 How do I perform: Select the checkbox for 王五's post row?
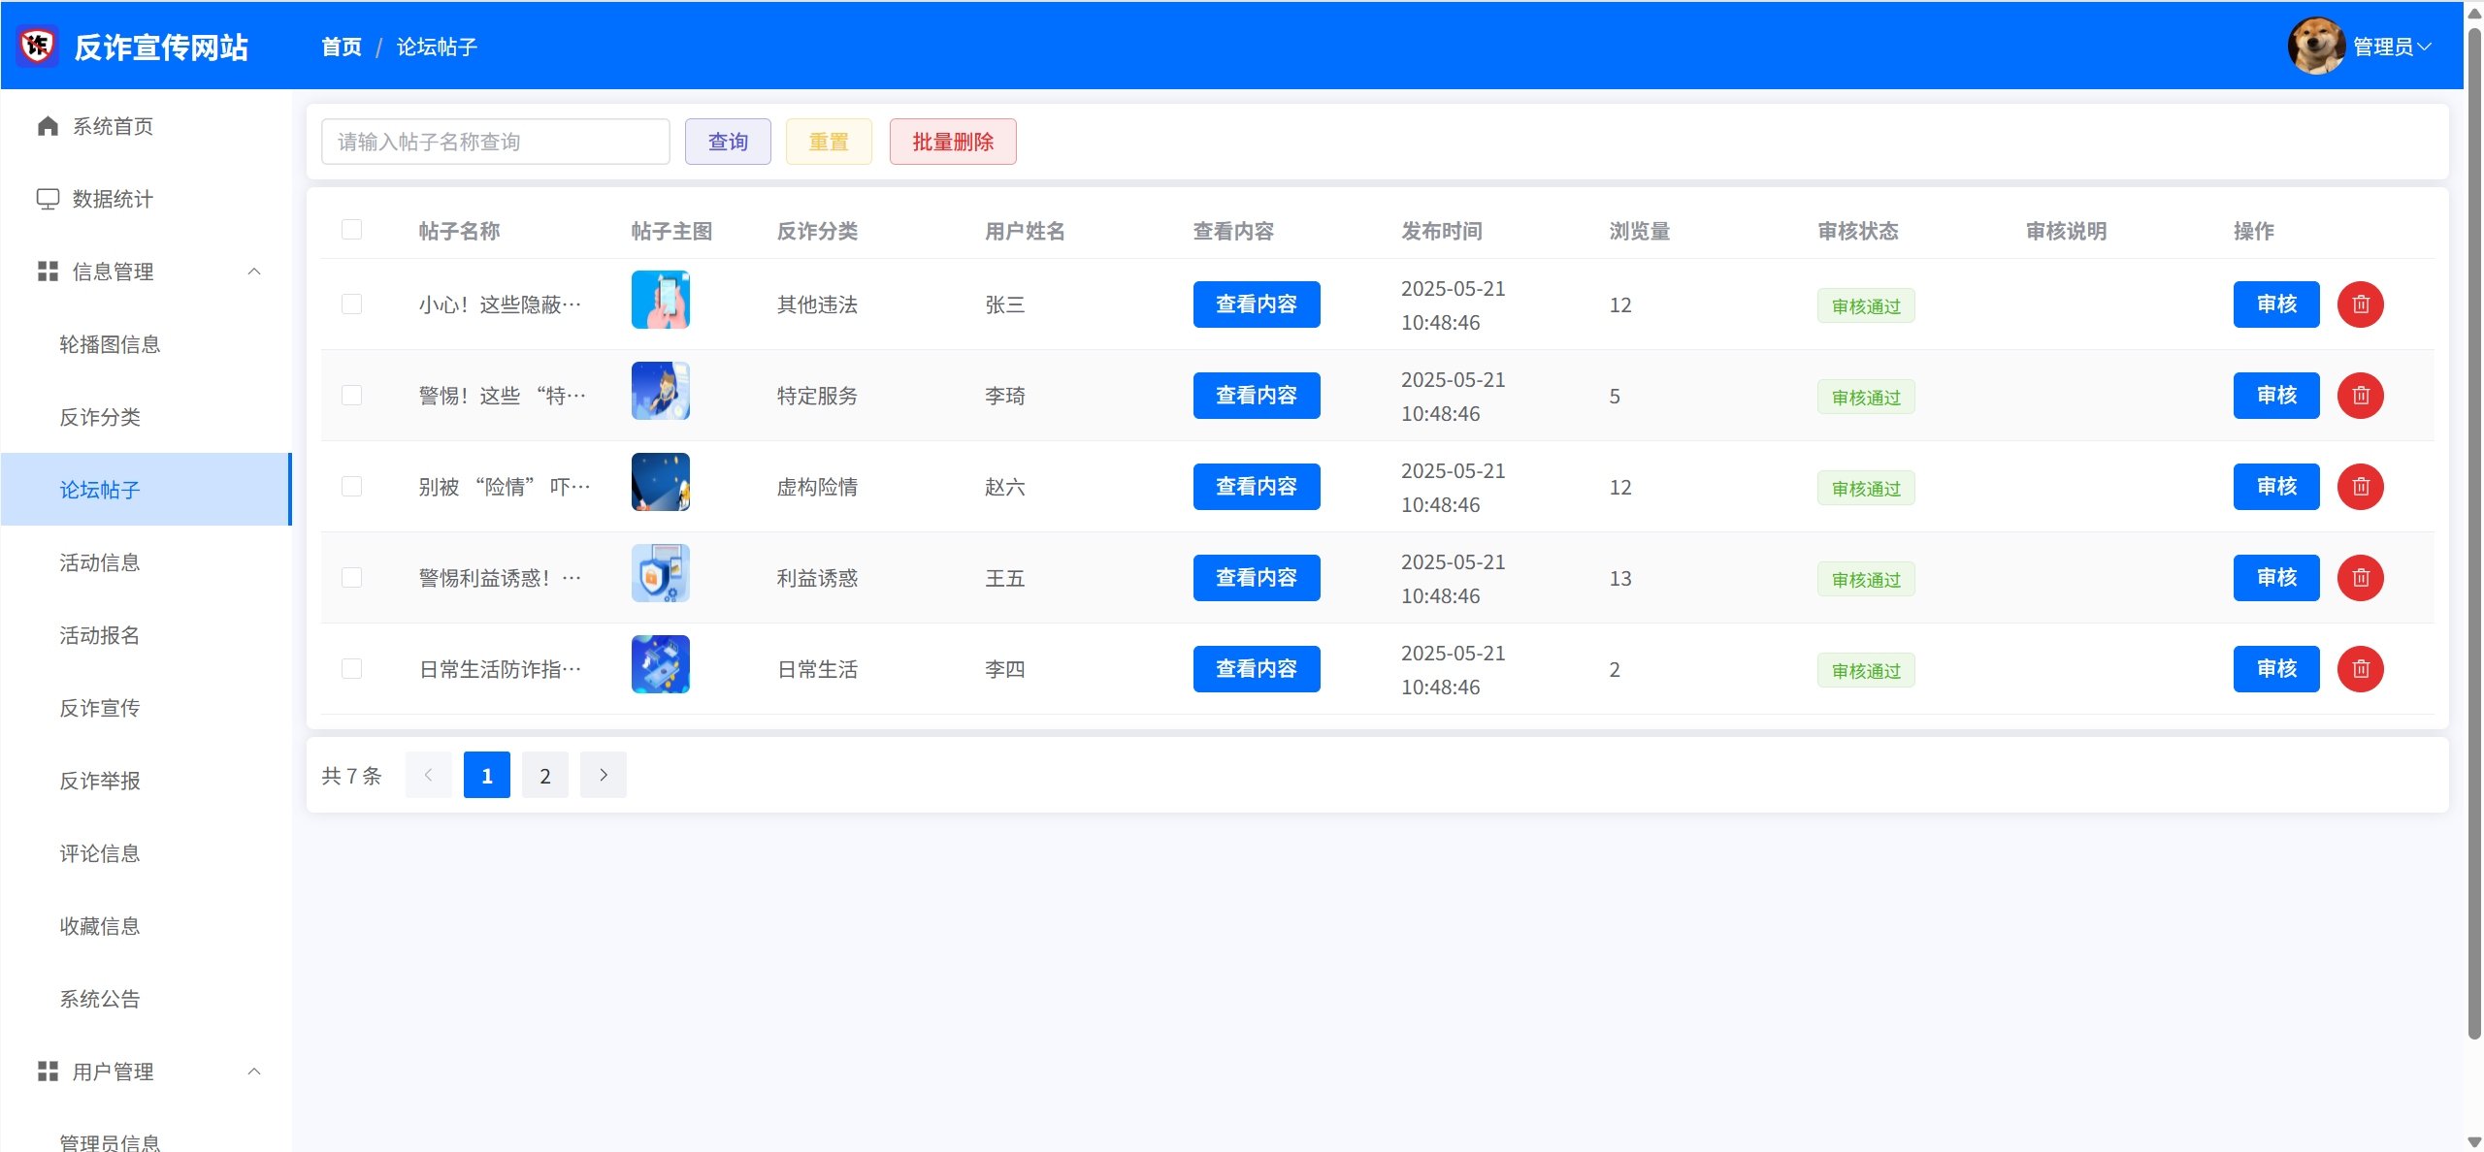click(x=351, y=578)
